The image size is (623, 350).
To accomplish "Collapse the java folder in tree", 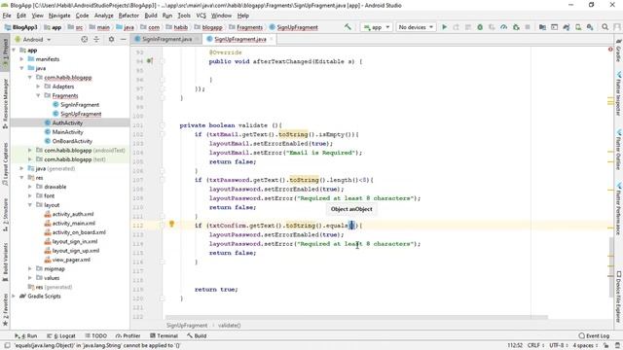I will coord(21,68).
